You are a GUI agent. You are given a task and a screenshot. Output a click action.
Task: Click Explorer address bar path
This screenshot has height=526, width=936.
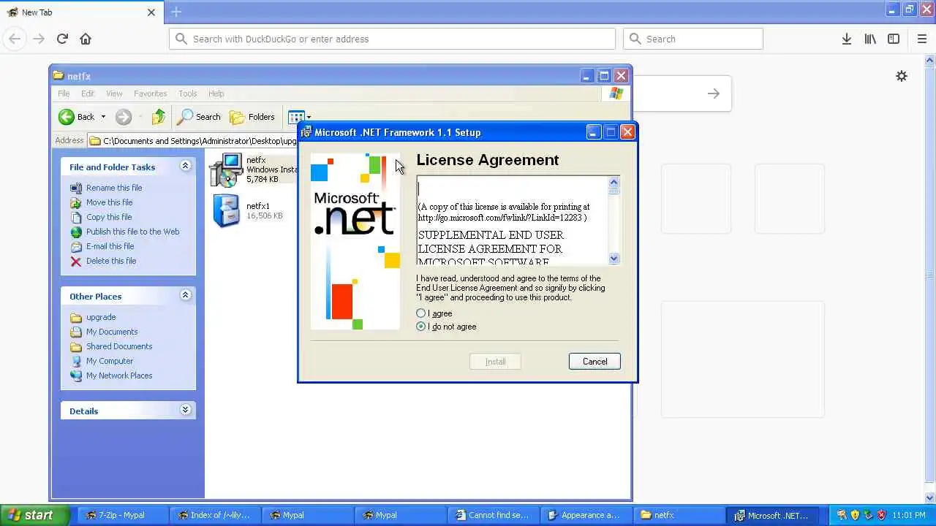pyautogui.click(x=199, y=141)
